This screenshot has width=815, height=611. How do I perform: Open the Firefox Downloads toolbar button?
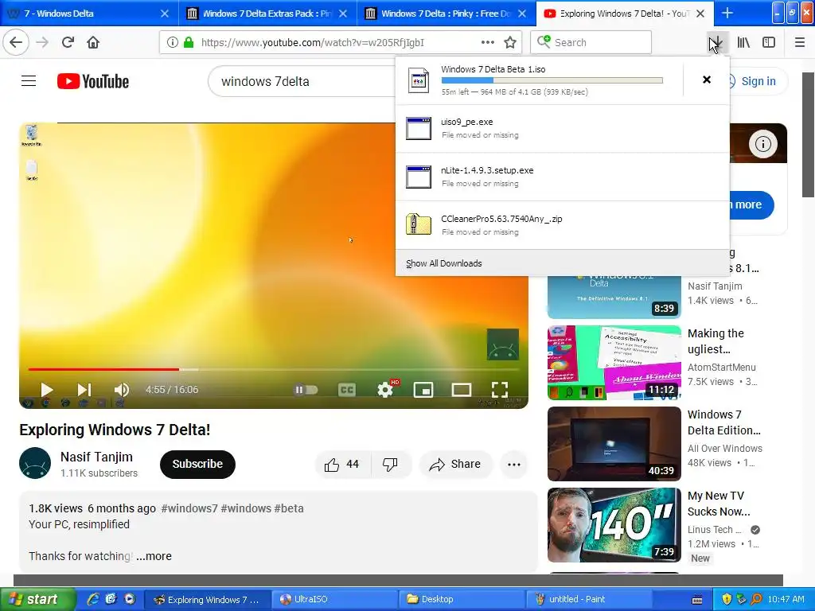point(716,42)
